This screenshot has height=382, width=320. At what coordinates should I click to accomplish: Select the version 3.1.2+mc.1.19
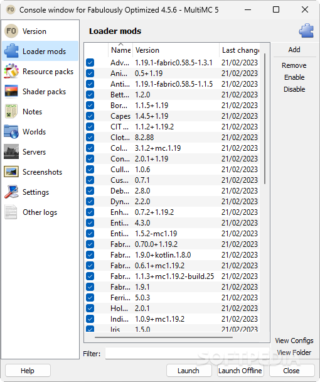157,148
